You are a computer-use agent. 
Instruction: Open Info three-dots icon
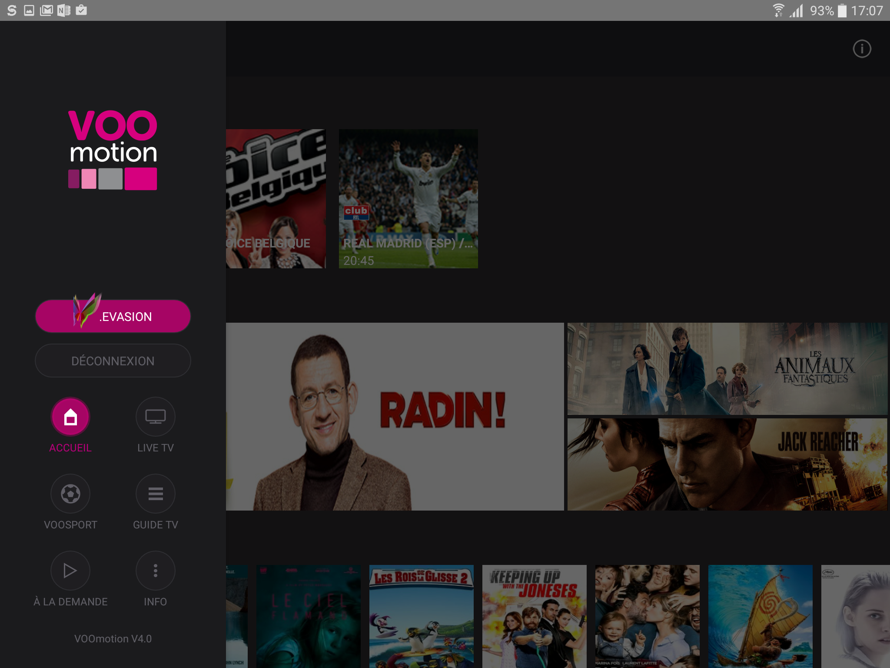pos(155,571)
